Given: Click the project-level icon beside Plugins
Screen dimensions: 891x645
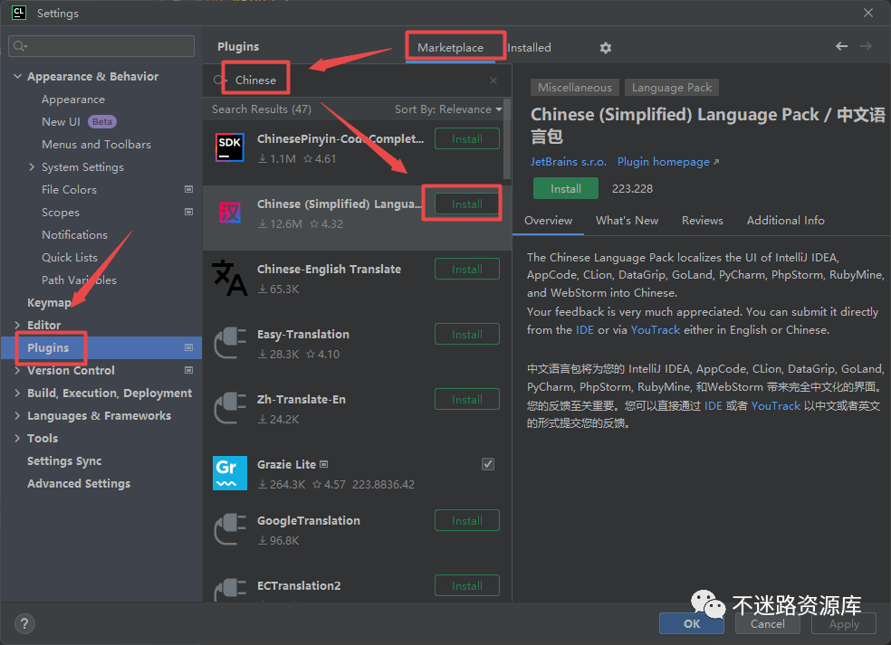Looking at the screenshot, I should (188, 347).
